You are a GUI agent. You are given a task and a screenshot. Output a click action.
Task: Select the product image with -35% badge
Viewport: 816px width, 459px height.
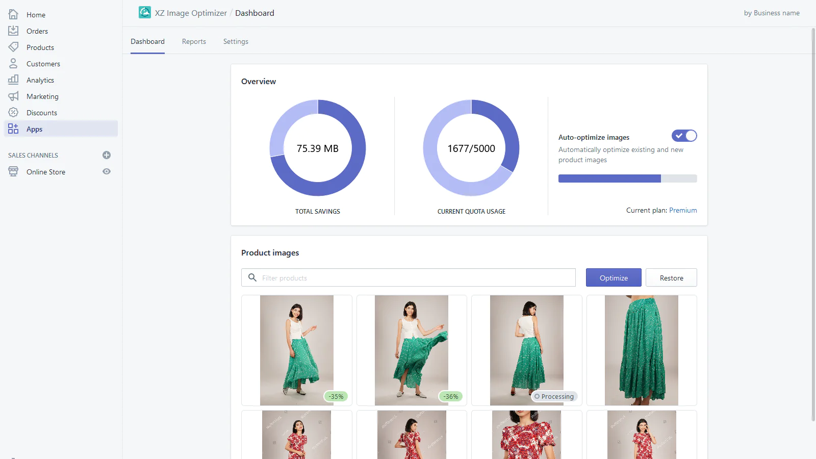pyautogui.click(x=296, y=350)
